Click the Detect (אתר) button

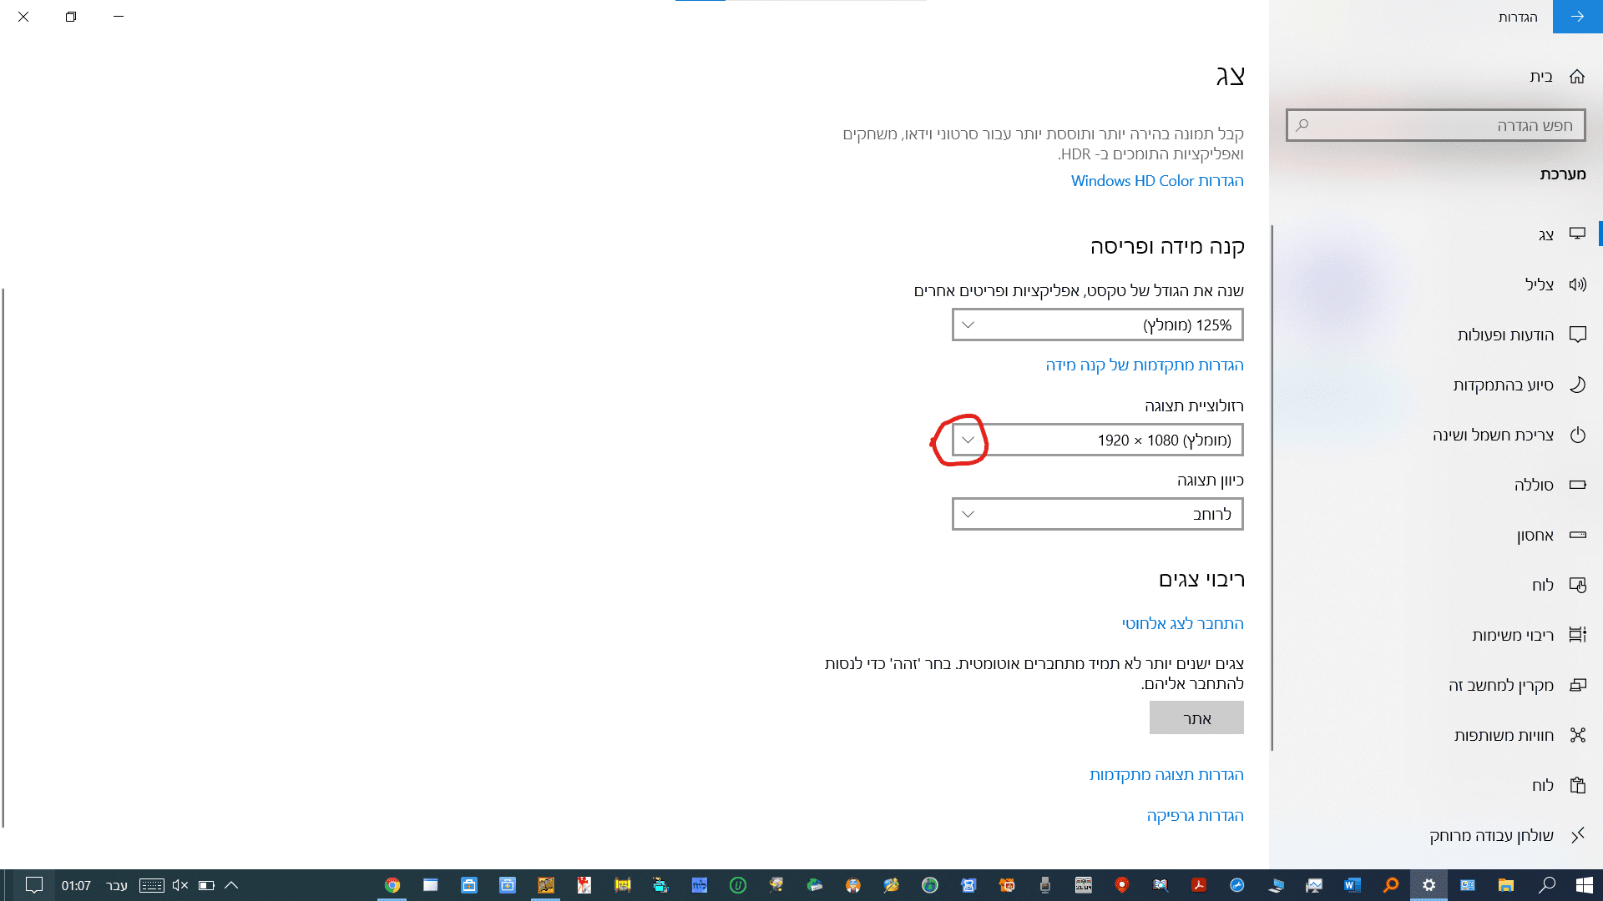click(x=1196, y=718)
